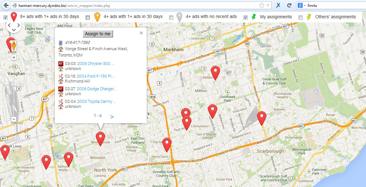Click the red marker on Markham Rd

click(262, 118)
